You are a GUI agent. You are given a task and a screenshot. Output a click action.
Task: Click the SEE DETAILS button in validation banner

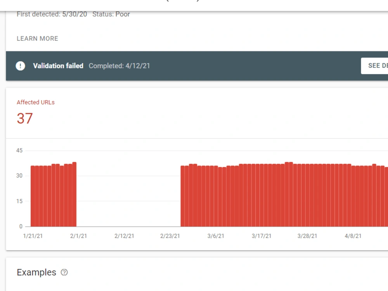pos(375,66)
